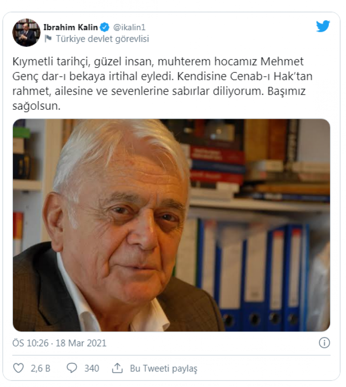Open the photo of the white-haired man
The image size is (346, 387).
pos(171,225)
